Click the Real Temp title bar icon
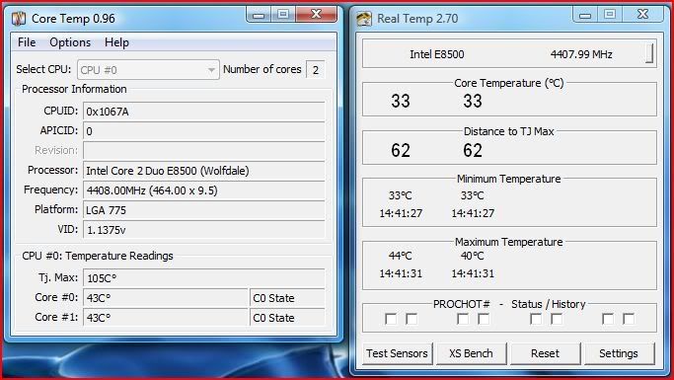The height and width of the screenshot is (380, 674). (364, 19)
